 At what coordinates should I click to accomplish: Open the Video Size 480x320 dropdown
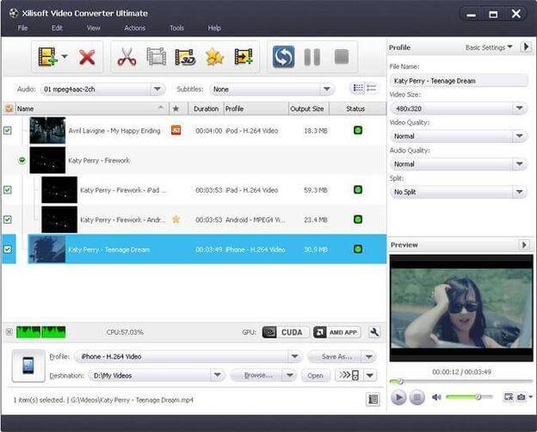coord(459,108)
